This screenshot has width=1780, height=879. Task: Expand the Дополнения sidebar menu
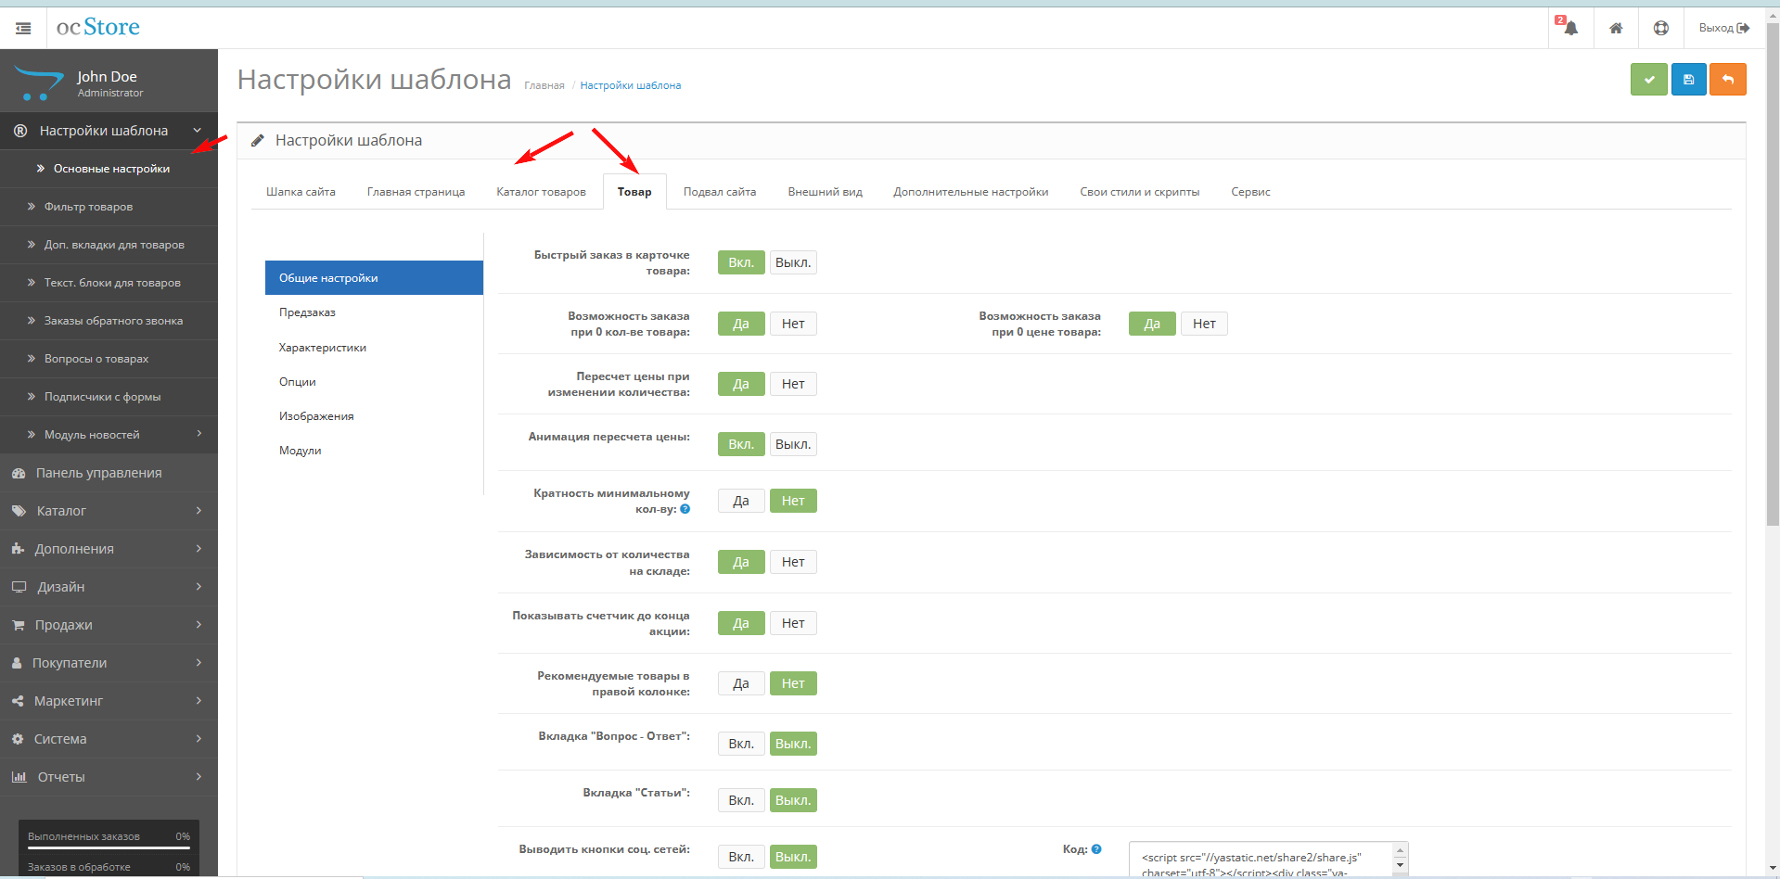[x=109, y=549]
